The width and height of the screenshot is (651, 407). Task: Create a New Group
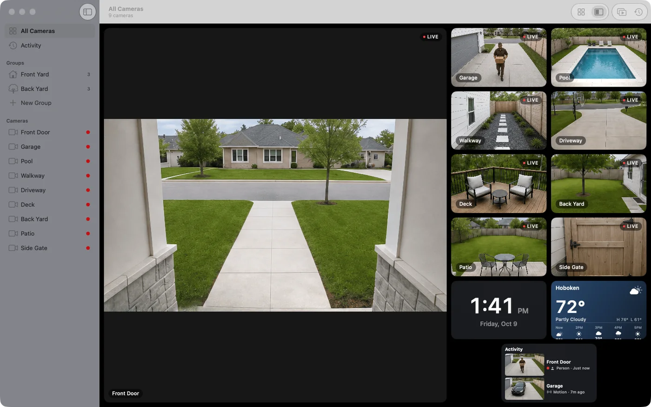tap(50, 103)
